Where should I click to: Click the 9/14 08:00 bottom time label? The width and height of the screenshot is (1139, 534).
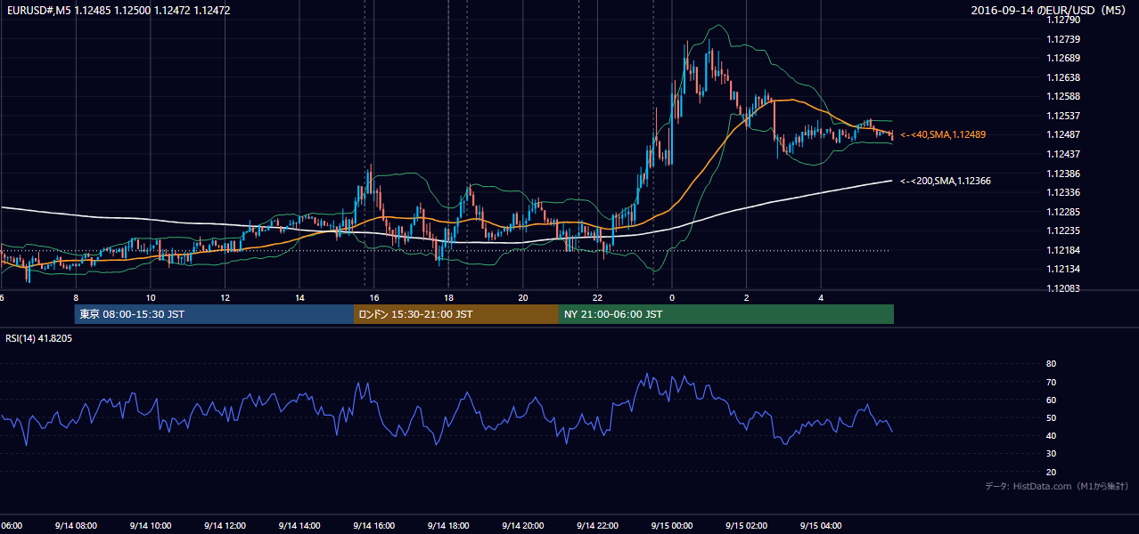75,526
